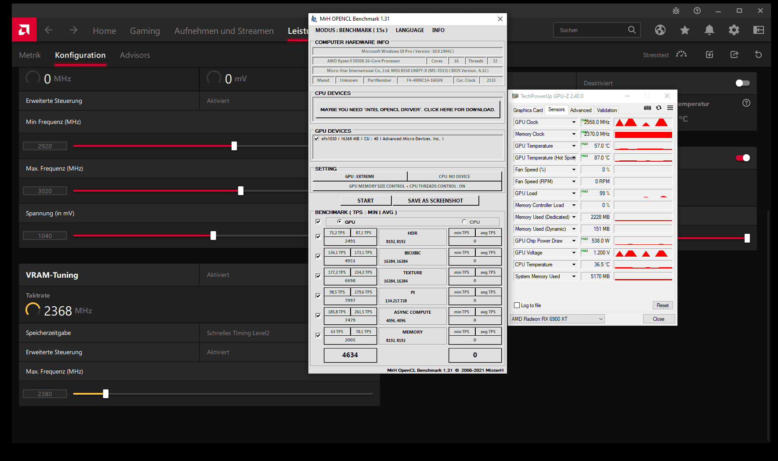The height and width of the screenshot is (461, 778).
Task: Open AMD Radeon RX 6900 XT device selector
Action: (557, 319)
